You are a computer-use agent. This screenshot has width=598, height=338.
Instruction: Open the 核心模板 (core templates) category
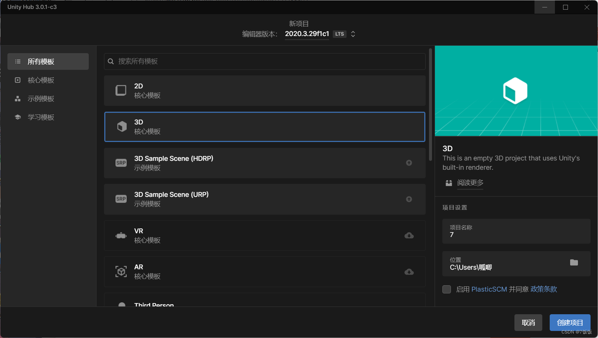pos(48,80)
